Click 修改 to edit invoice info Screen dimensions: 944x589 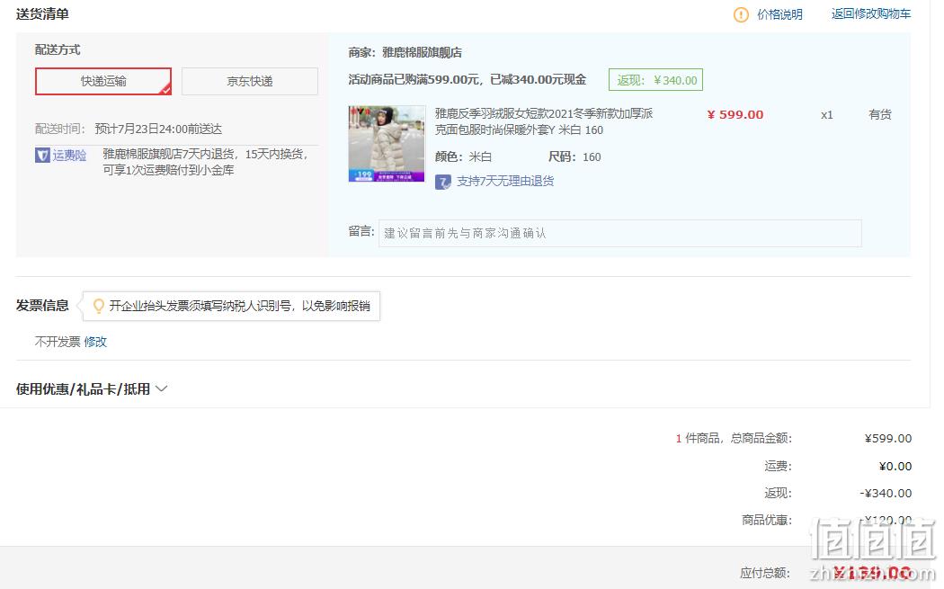[95, 342]
